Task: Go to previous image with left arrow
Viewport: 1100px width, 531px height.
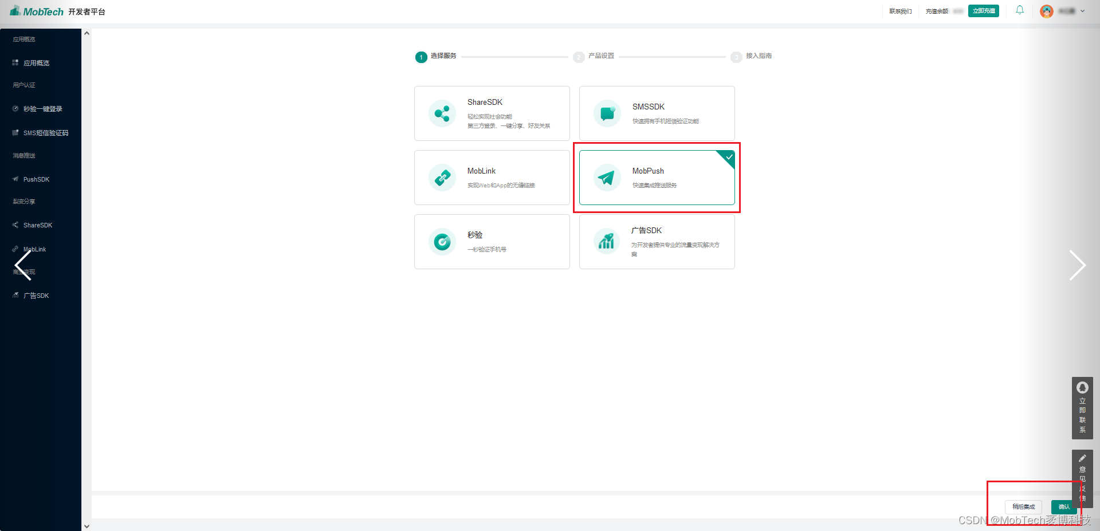Action: point(23,265)
